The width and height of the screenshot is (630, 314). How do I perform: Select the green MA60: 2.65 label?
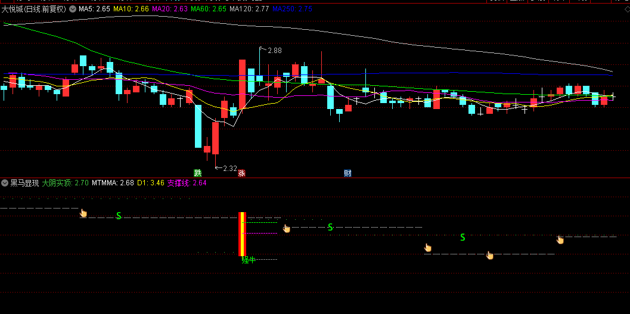click(209, 9)
